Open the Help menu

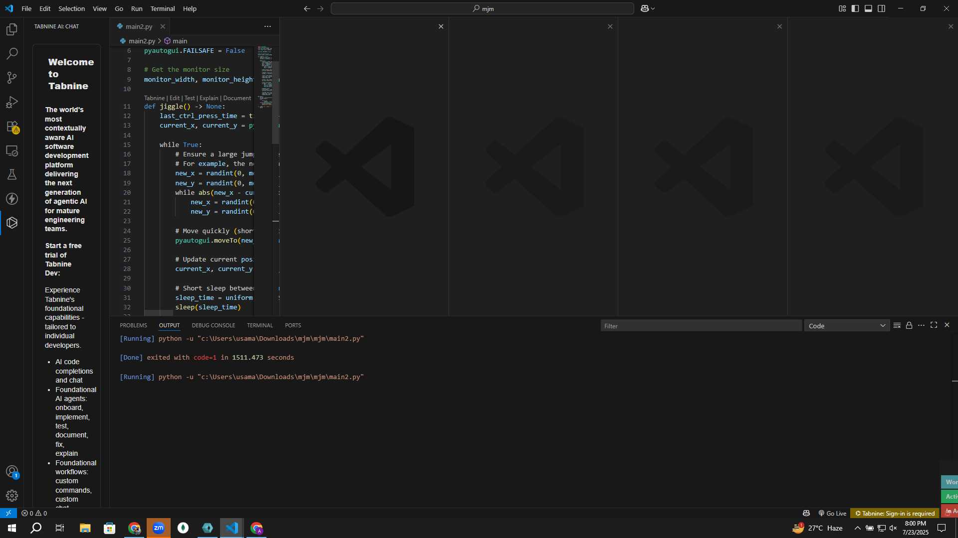190,8
